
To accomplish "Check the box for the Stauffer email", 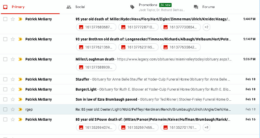I will 5,79.
